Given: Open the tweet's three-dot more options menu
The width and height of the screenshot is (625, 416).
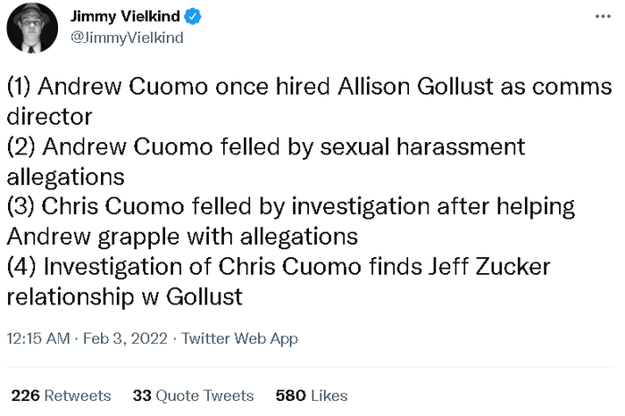Looking at the screenshot, I should (603, 16).
